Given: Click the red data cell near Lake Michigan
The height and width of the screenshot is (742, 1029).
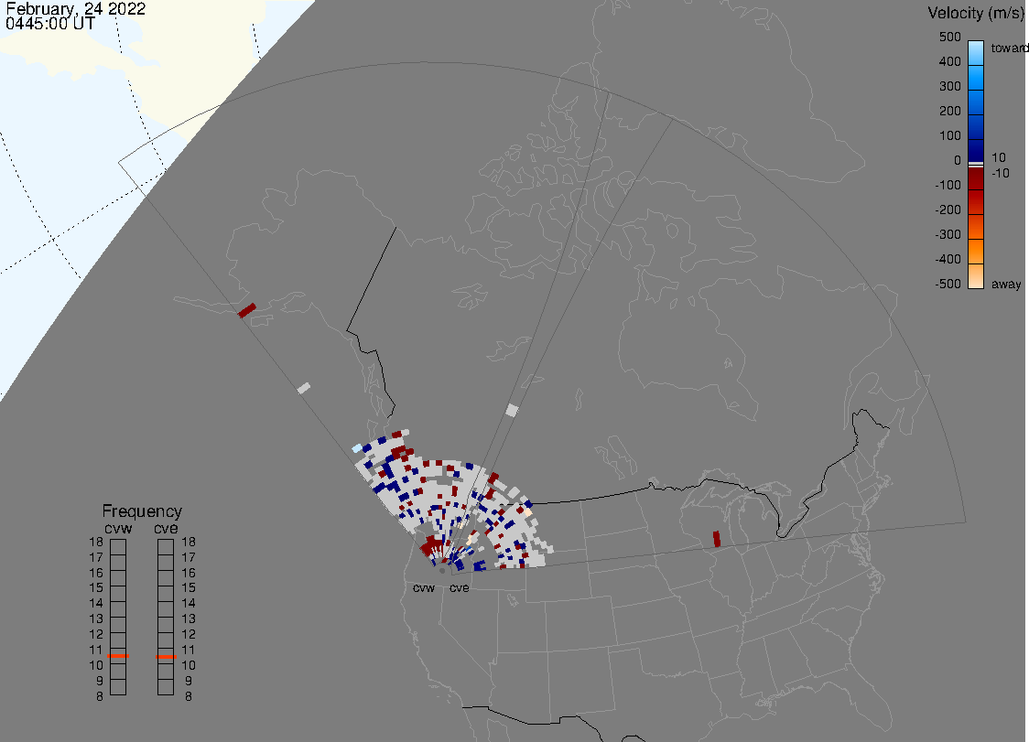Looking at the screenshot, I should [717, 539].
